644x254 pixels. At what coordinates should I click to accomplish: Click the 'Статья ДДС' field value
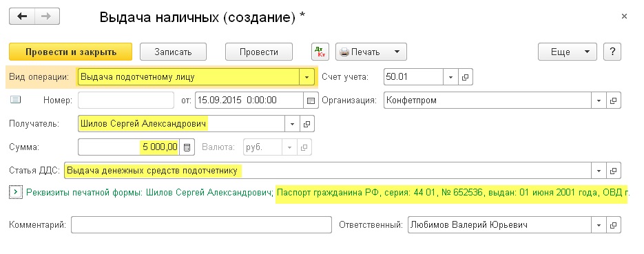coord(328,171)
